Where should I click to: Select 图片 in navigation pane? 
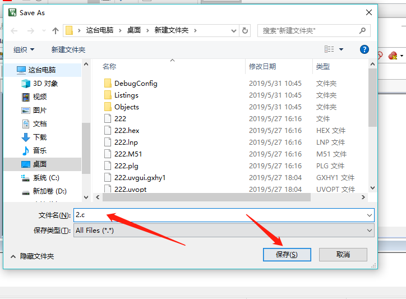coord(43,111)
